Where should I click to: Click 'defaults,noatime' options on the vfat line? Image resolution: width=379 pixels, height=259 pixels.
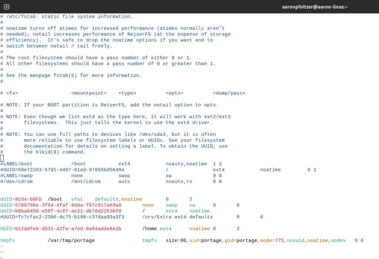click(x=118, y=199)
